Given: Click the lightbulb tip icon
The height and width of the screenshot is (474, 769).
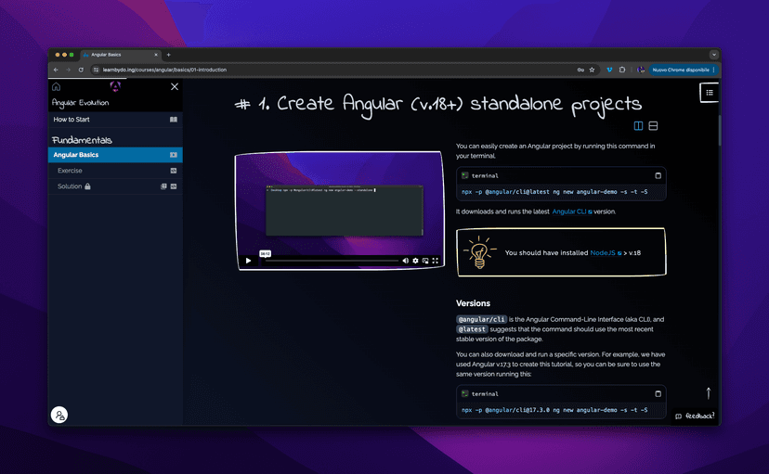Looking at the screenshot, I should click(479, 252).
